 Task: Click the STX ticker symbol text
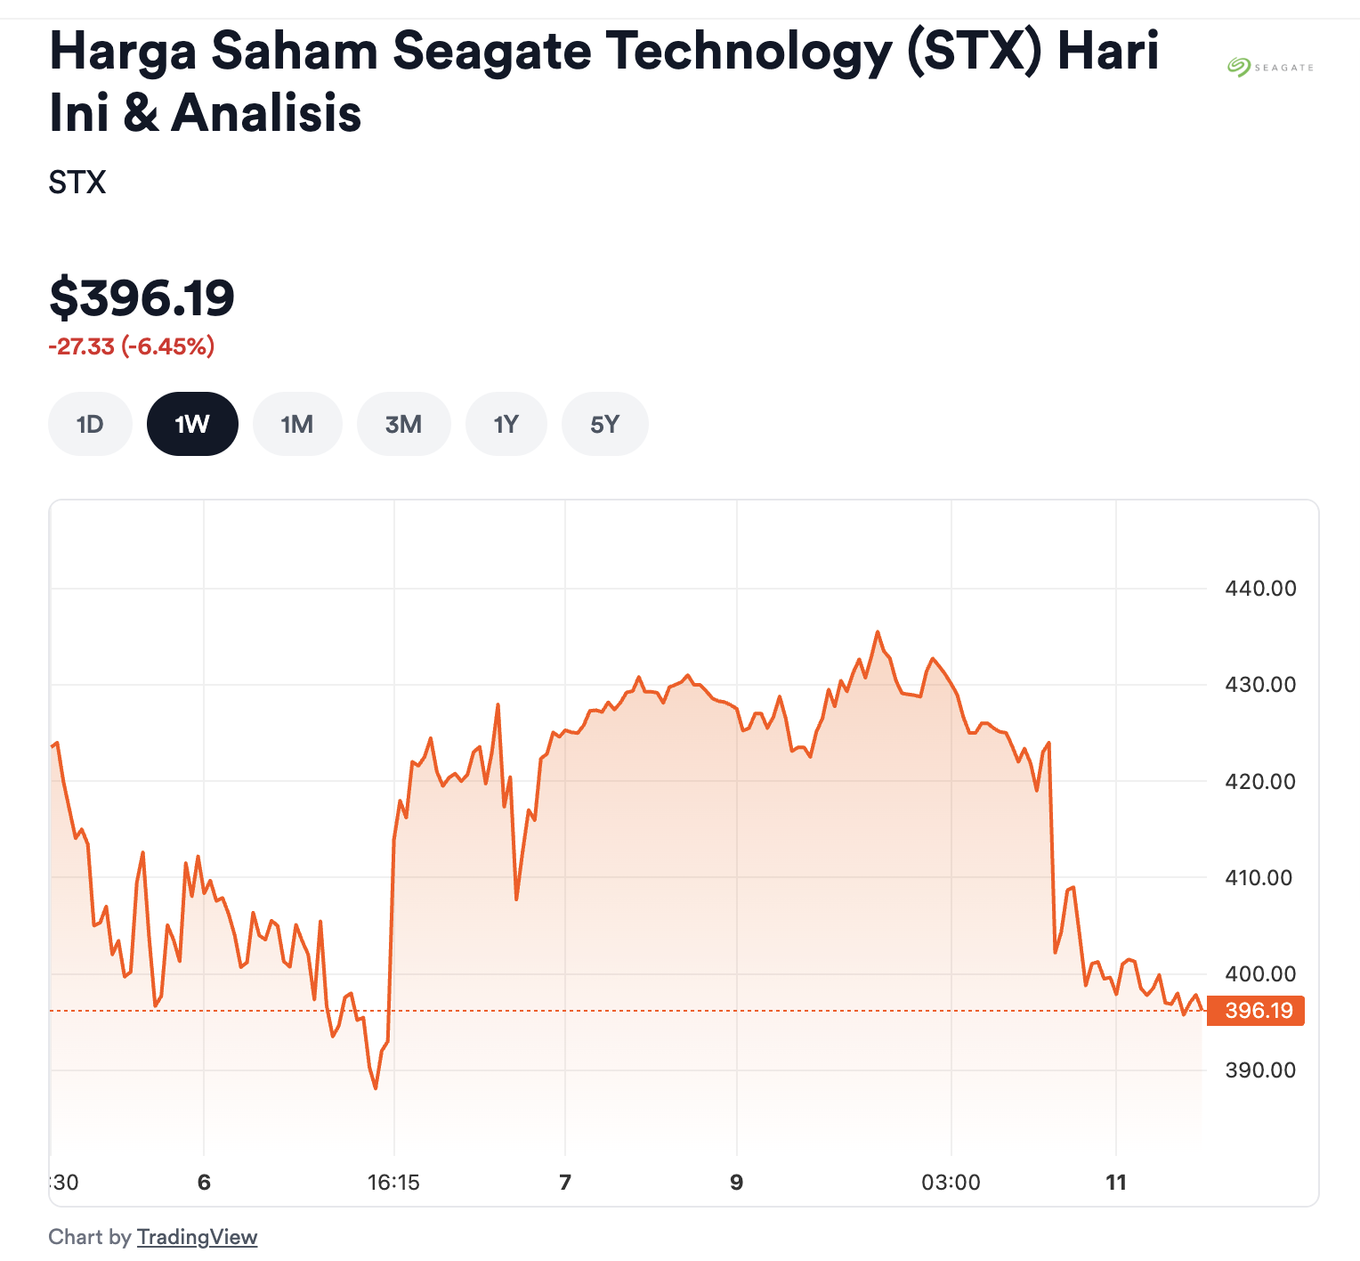point(77,183)
